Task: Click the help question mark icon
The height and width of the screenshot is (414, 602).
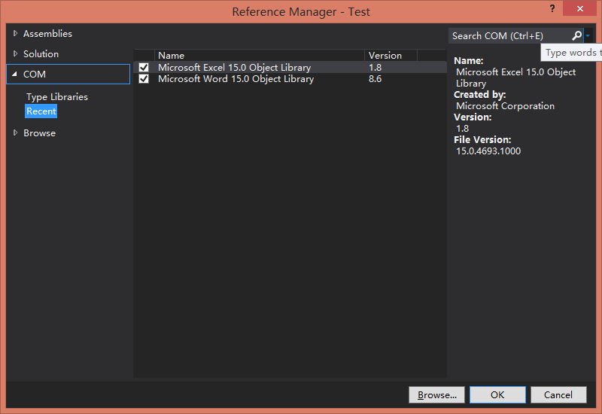Action: [x=552, y=8]
